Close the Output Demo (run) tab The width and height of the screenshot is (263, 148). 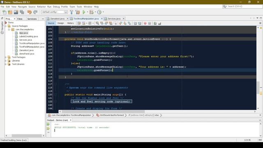coord(71,120)
